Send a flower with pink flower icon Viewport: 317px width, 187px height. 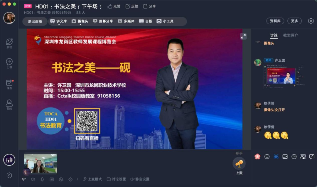[257, 156]
